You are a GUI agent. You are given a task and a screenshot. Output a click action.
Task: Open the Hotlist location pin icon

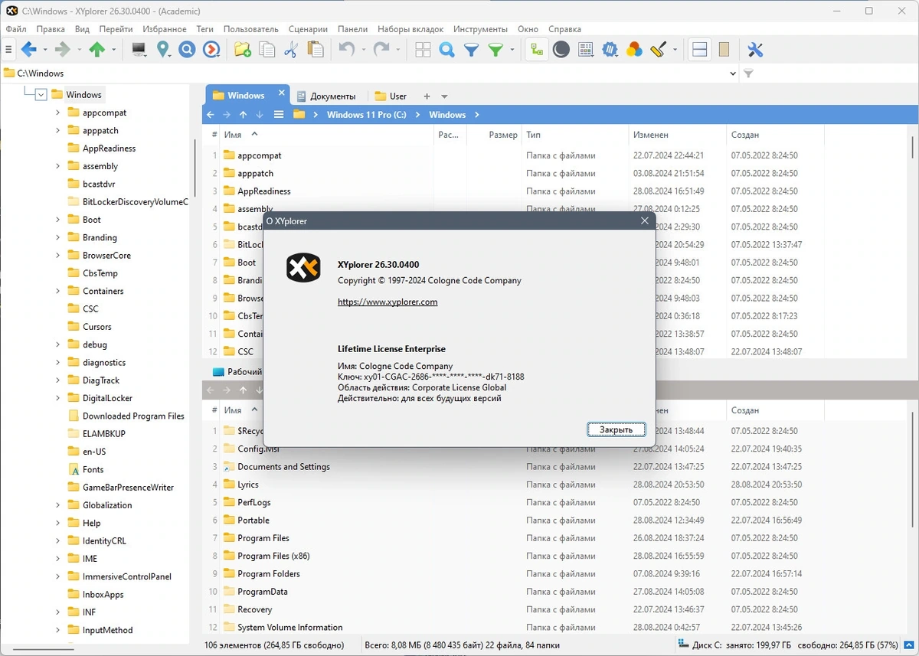tap(163, 50)
